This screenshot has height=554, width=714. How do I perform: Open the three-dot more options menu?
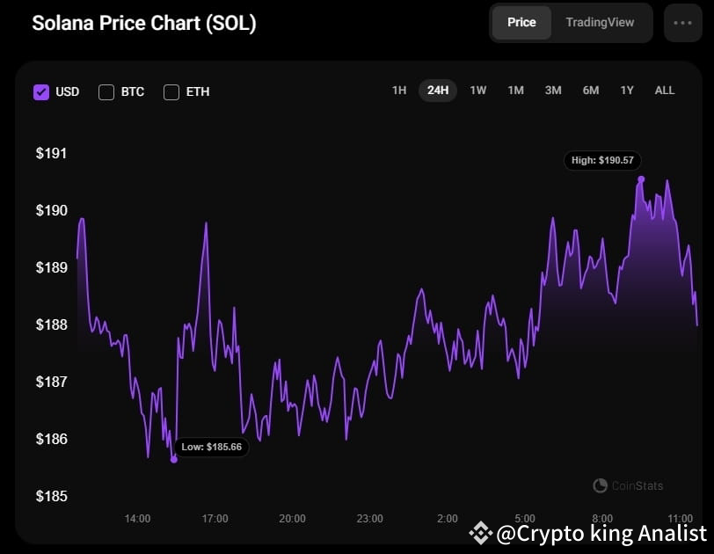pos(682,23)
